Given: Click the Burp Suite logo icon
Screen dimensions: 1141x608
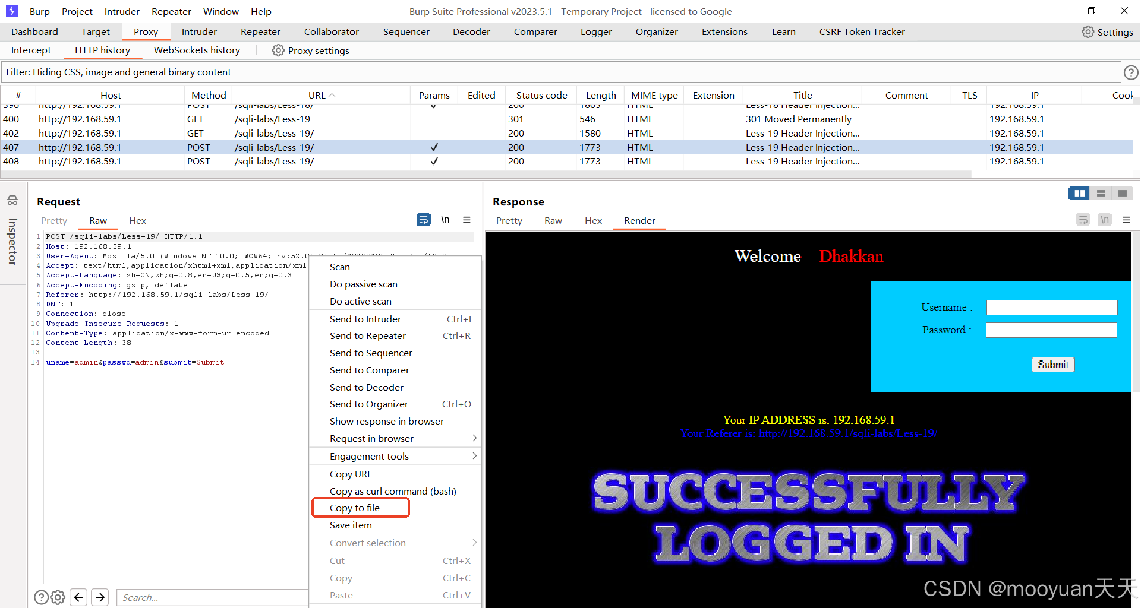Looking at the screenshot, I should point(12,11).
